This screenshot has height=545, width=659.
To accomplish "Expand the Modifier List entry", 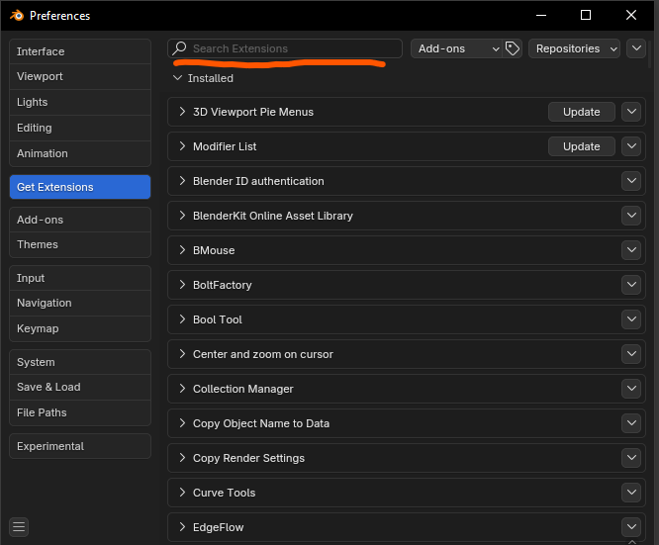I will point(182,145).
